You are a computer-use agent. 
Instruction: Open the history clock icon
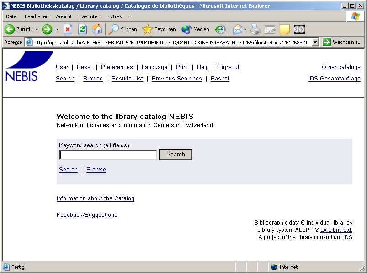[x=220, y=29]
